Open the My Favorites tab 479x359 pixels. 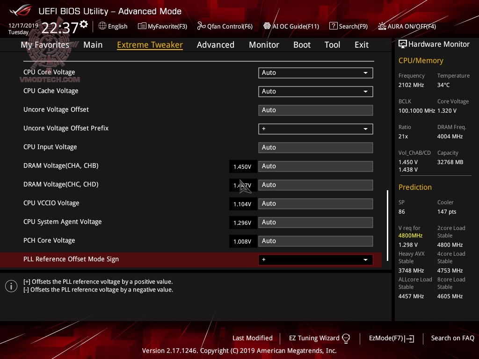45,45
